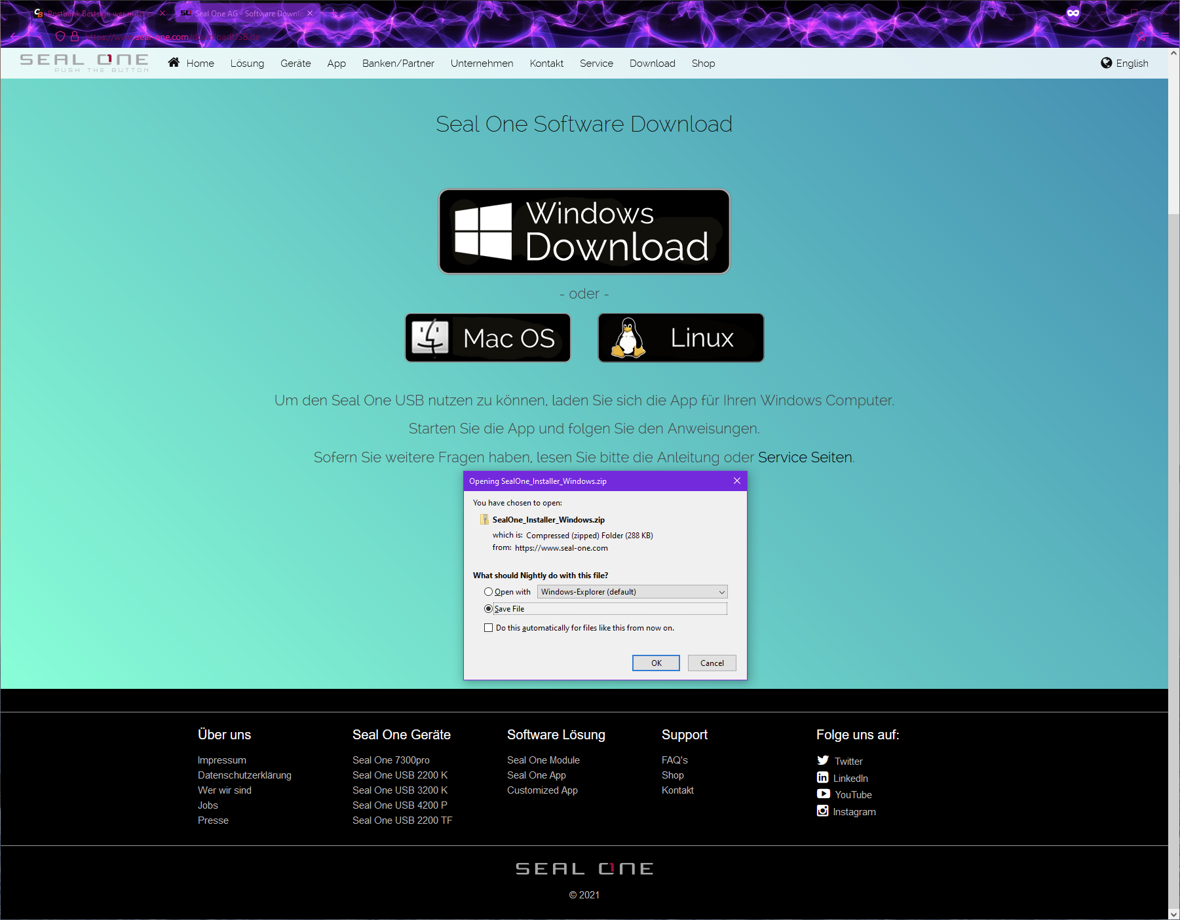Click the Home house icon
Viewport: 1180px width, 920px height.
[174, 62]
